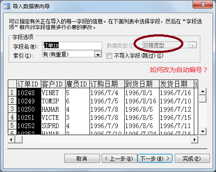Open the 索引 dropdown list
This screenshot has width=216, height=172.
tap(98, 54)
